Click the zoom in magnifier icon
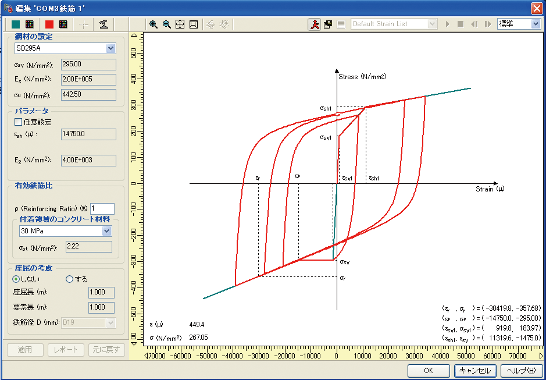Screen dimensions: 546x380 point(154,24)
